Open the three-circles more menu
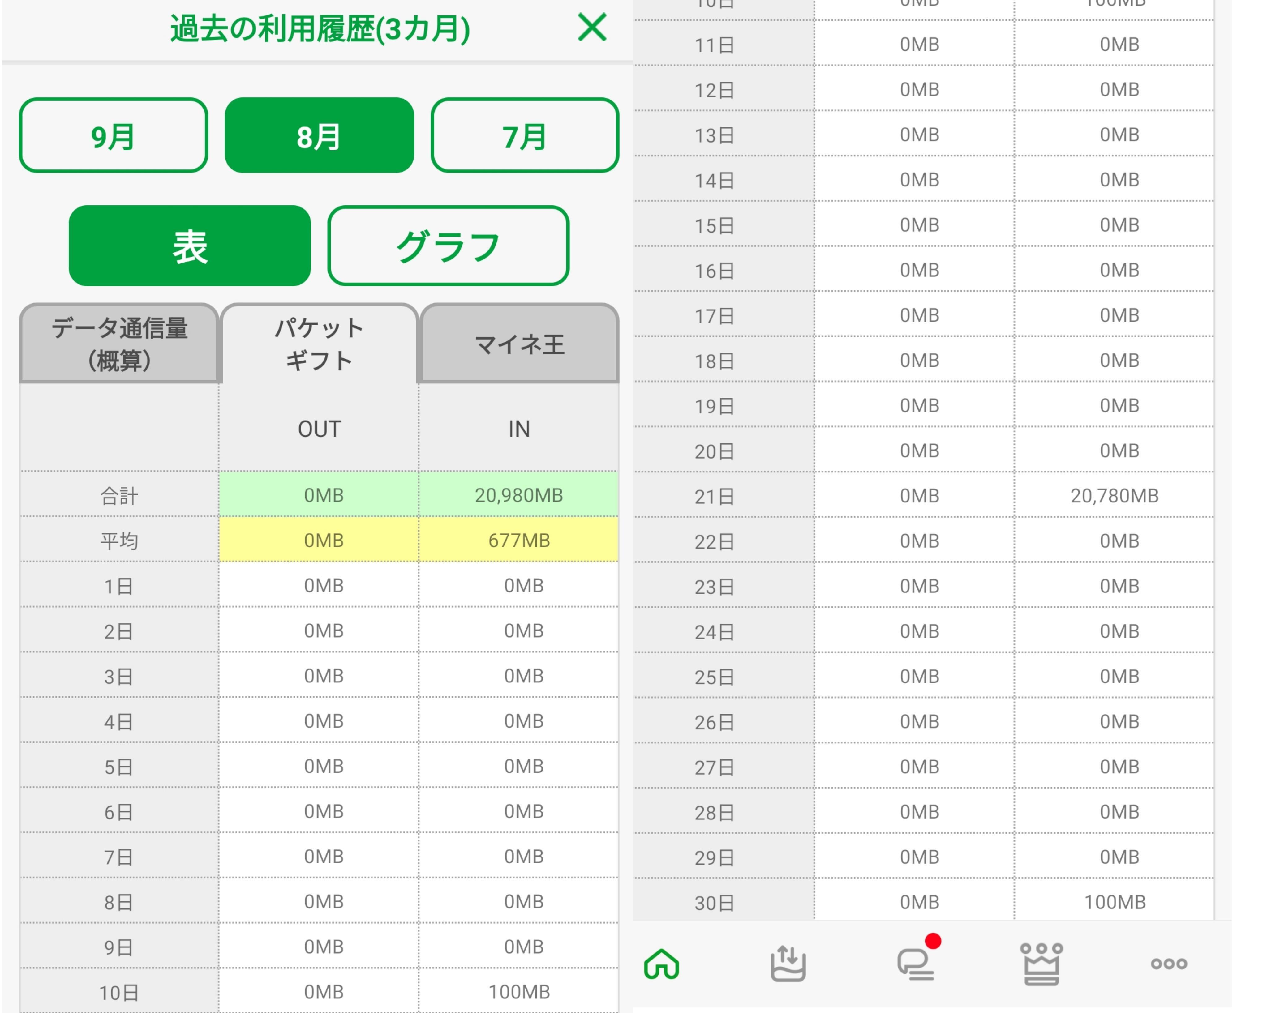This screenshot has width=1267, height=1013. pyautogui.click(x=1168, y=964)
